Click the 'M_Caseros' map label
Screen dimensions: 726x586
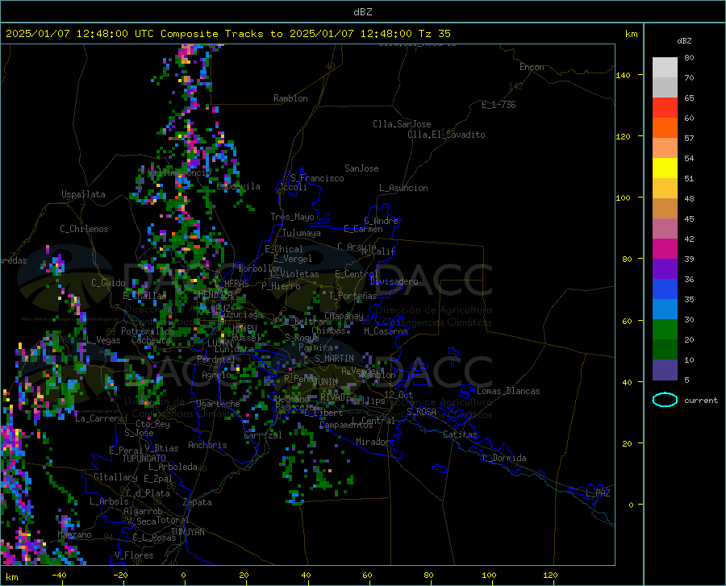click(x=386, y=330)
